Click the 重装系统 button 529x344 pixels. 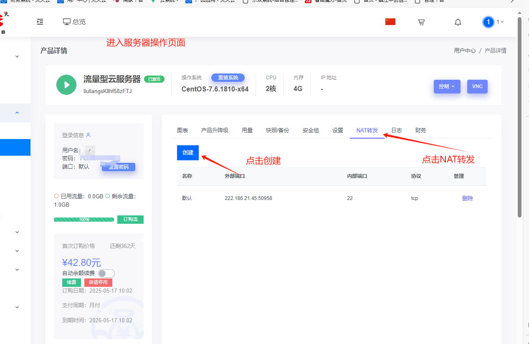228,78
